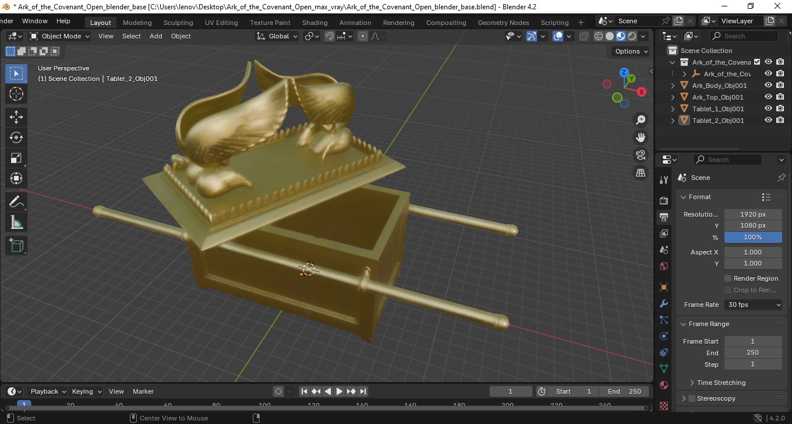Hide Tablet_1_Obj001 in viewport
This screenshot has height=424, width=792.
point(768,109)
